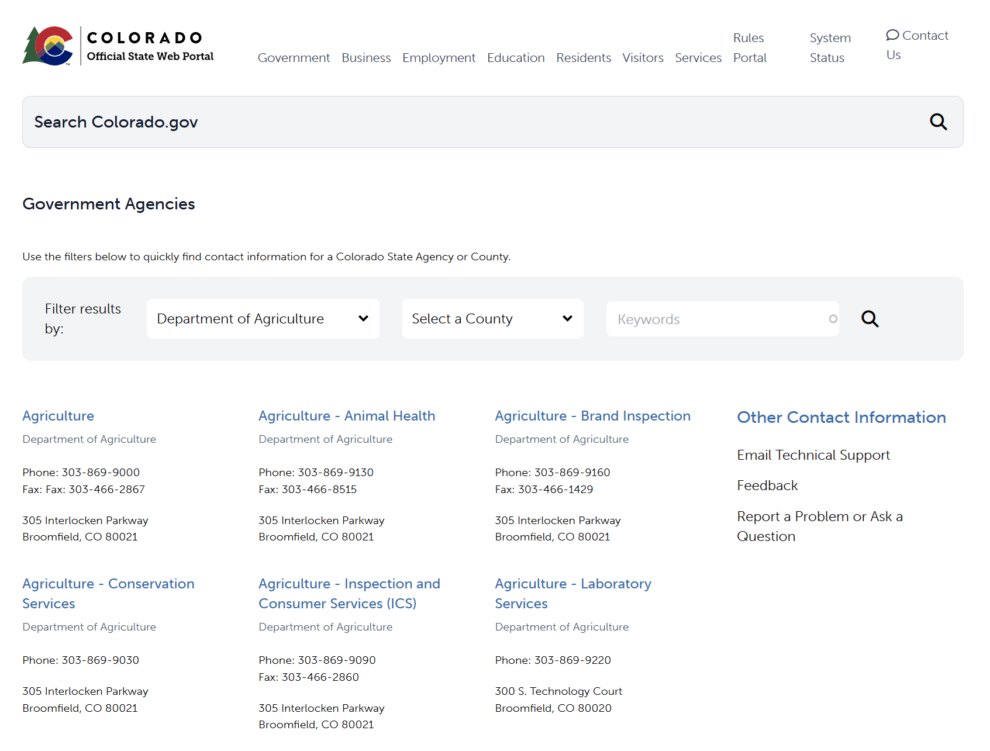
Task: Go to Rules Portal
Action: pyautogui.click(x=750, y=48)
